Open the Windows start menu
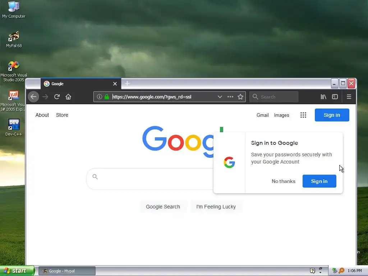This screenshot has height=276, width=368. 17,271
